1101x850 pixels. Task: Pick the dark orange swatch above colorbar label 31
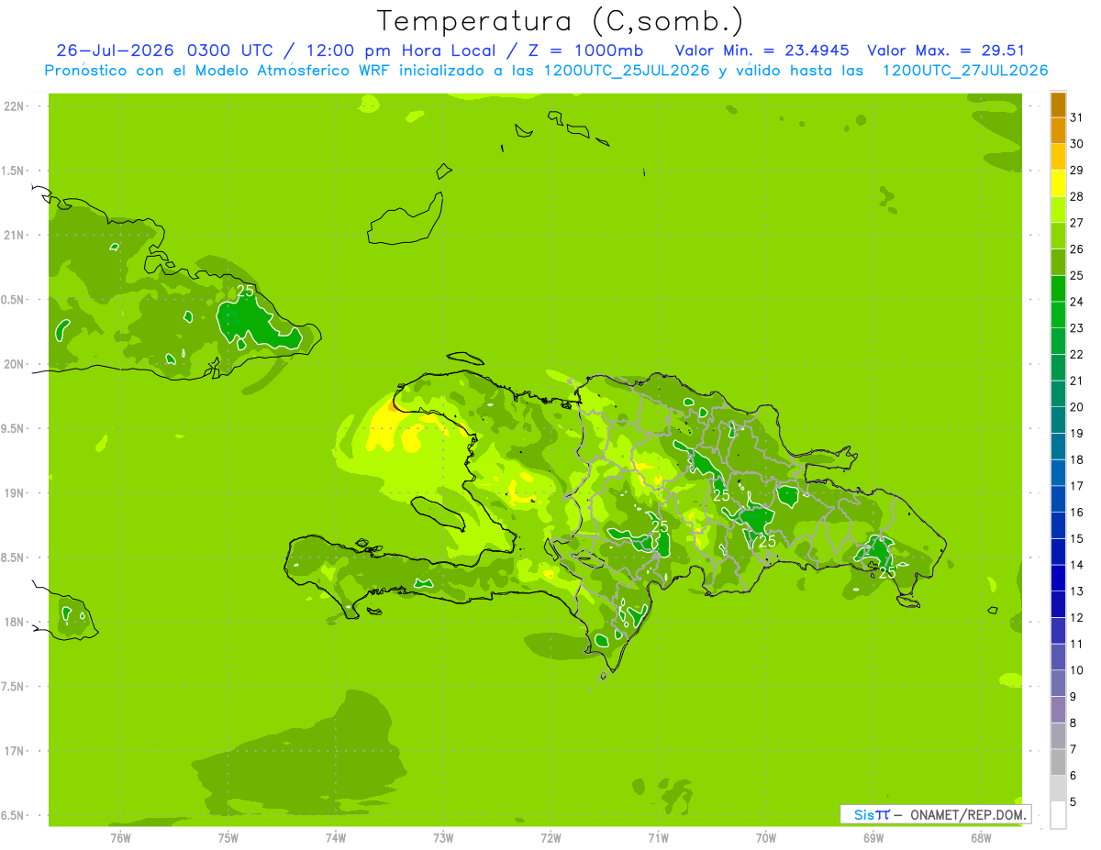[x=1058, y=105]
